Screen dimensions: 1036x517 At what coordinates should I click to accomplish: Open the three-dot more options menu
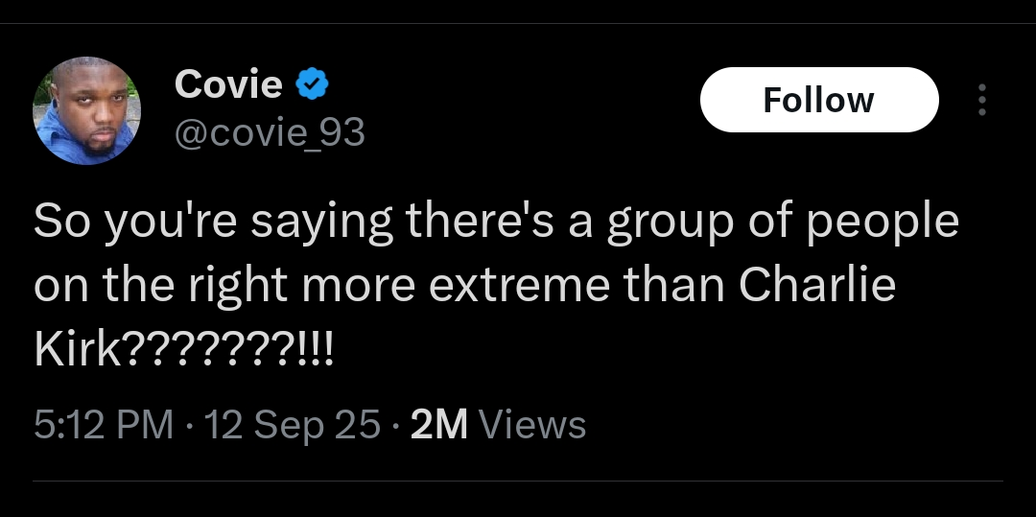[982, 100]
